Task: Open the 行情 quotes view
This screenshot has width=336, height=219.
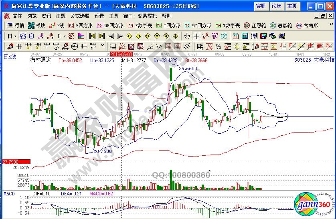Action: (x=15, y=26)
